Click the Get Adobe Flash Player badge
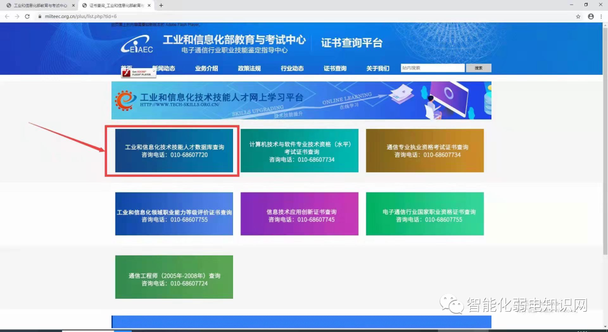Viewport: 608px width, 332px height. 138,73
